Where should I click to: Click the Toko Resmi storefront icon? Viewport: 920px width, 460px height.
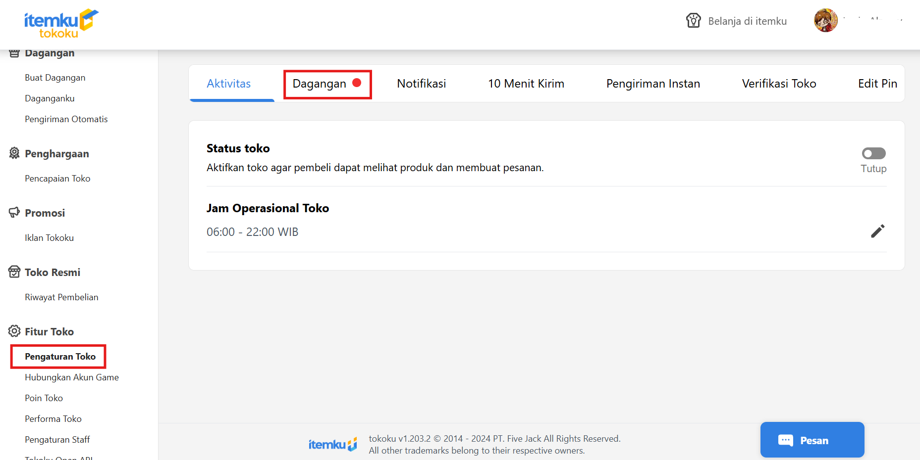coord(14,272)
